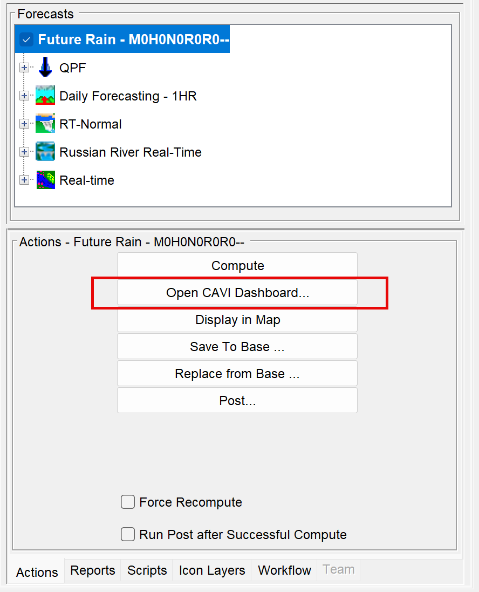Click Replace from Base button
The image size is (479, 592).
[x=237, y=374]
